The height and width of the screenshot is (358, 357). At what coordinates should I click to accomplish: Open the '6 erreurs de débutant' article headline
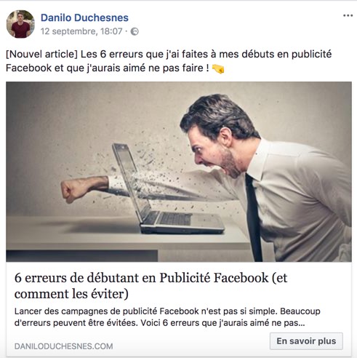[151, 286]
